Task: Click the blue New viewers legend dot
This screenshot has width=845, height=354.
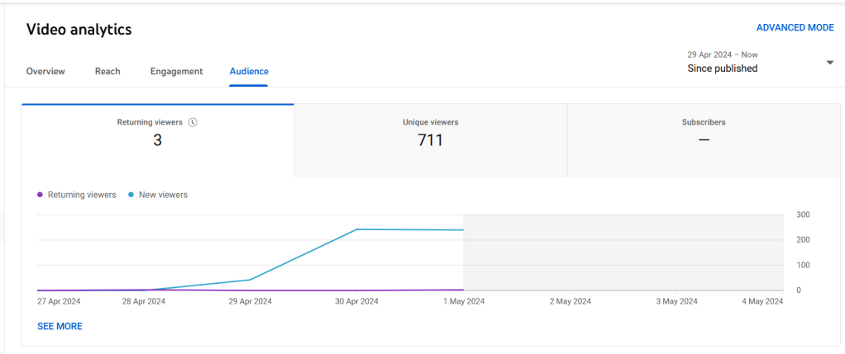Action: coord(131,195)
